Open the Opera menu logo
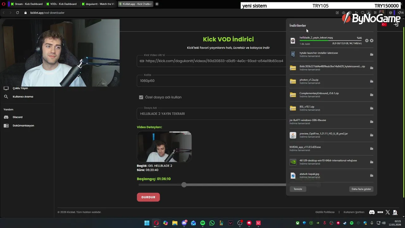Viewport: 405px width, 228px height. point(3,4)
